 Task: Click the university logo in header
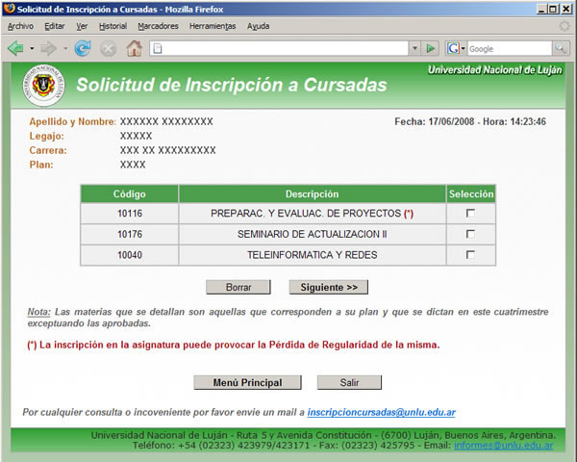click(x=44, y=86)
